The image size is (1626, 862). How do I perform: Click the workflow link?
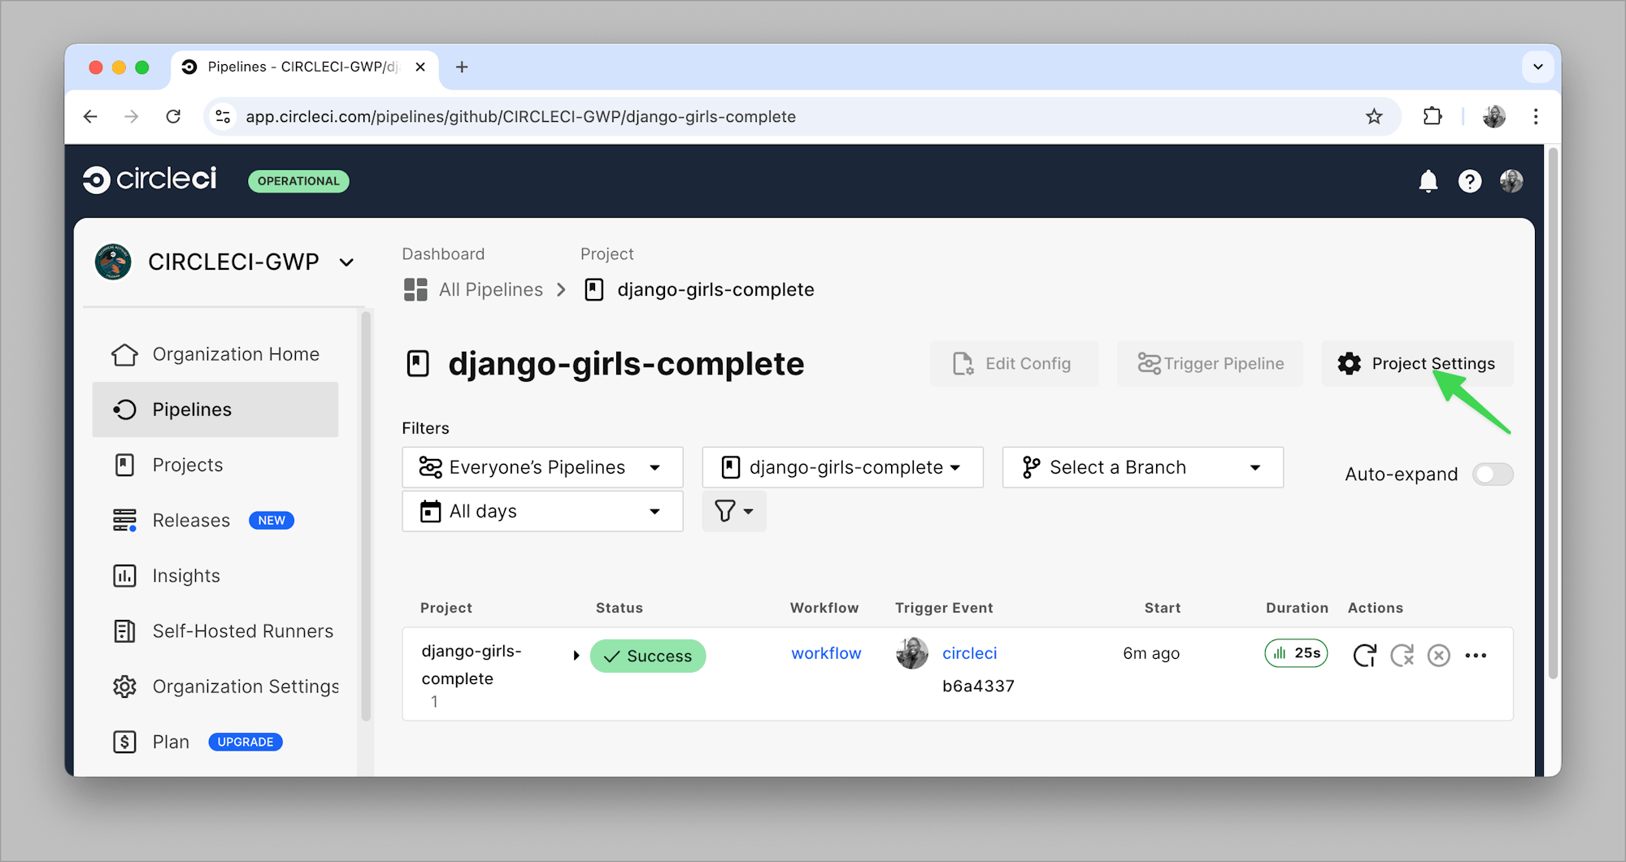click(x=826, y=653)
